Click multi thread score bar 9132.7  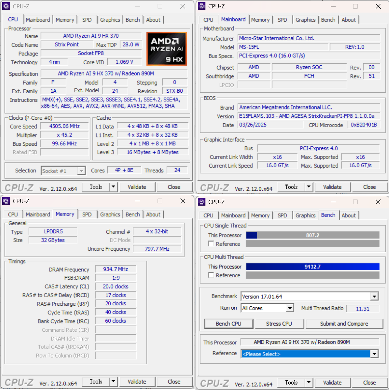pos(312,266)
